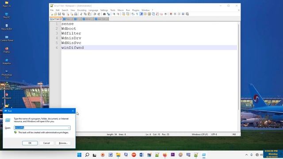Image resolution: width=283 pixels, height=159 pixels.
Task: Open the Plugins menu in Notepad++
Action: point(136,10)
